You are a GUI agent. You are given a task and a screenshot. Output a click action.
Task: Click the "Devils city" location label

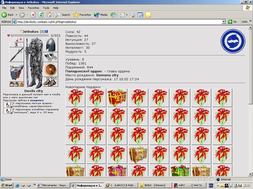[34, 91]
